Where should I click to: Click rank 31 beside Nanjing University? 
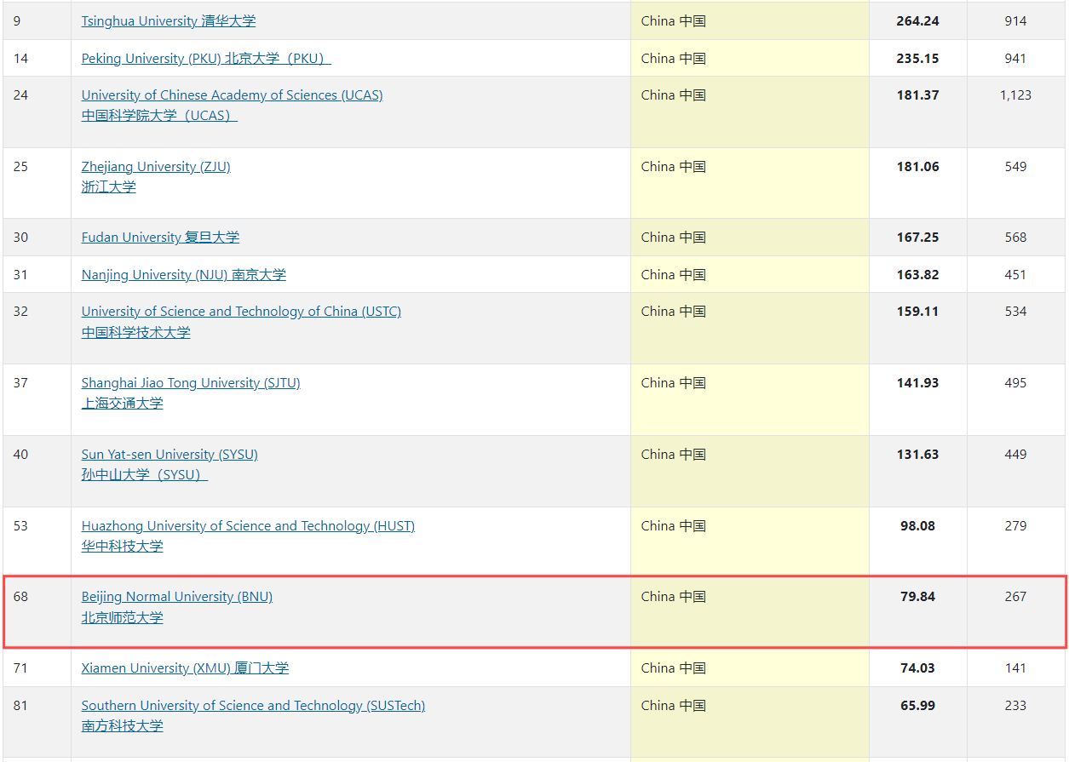[x=20, y=275]
